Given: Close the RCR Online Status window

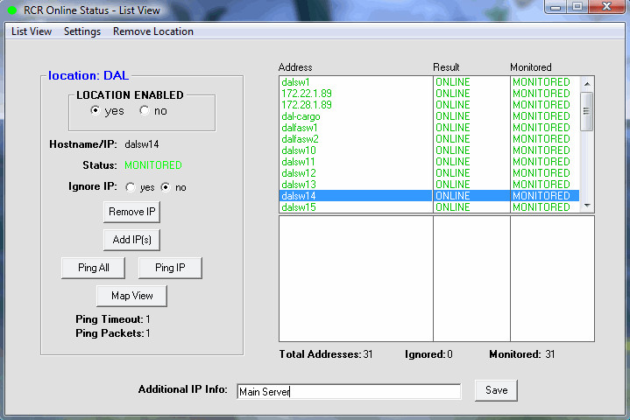Looking at the screenshot, I should coord(606,6).
